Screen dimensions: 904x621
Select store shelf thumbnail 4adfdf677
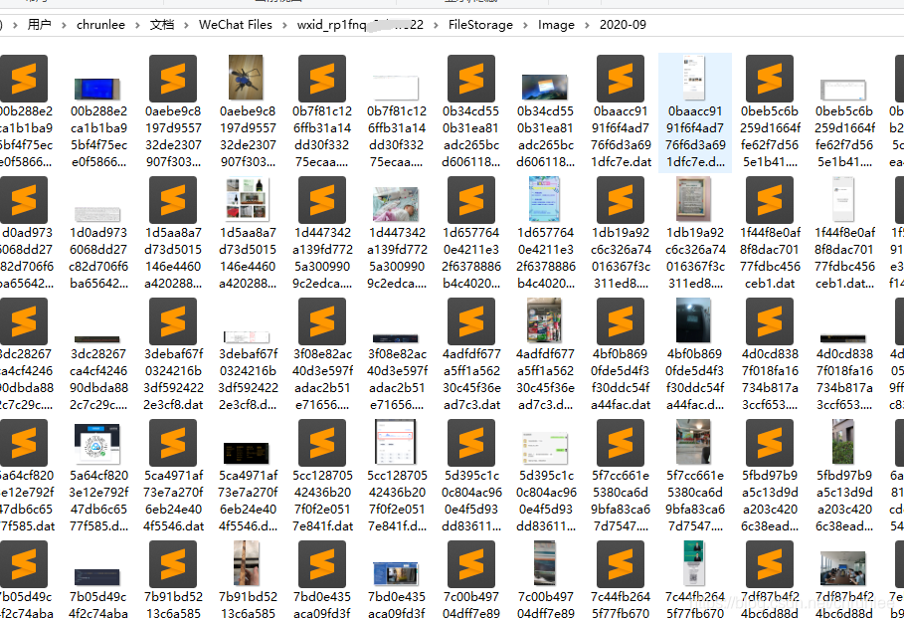coord(544,320)
